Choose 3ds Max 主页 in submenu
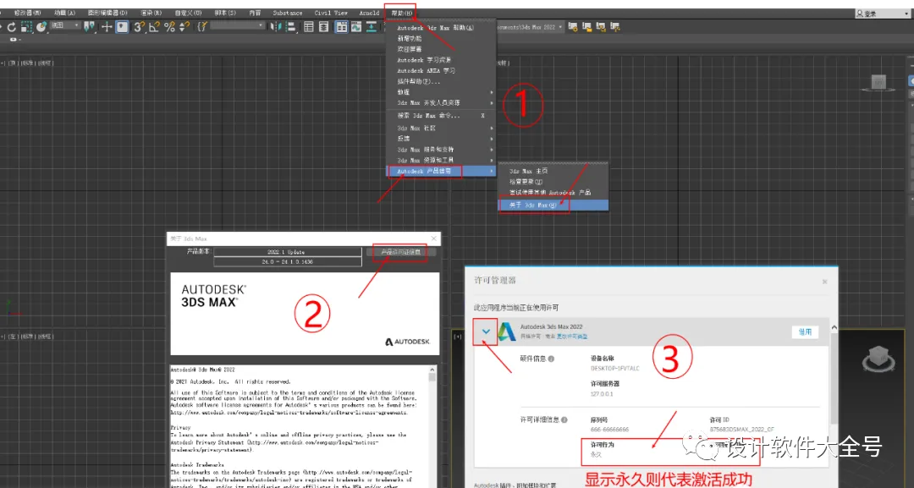This screenshot has height=488, width=914. [x=553, y=171]
